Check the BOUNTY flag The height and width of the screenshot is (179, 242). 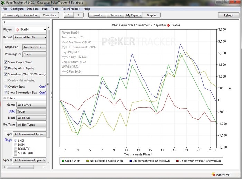click(x=16, y=149)
